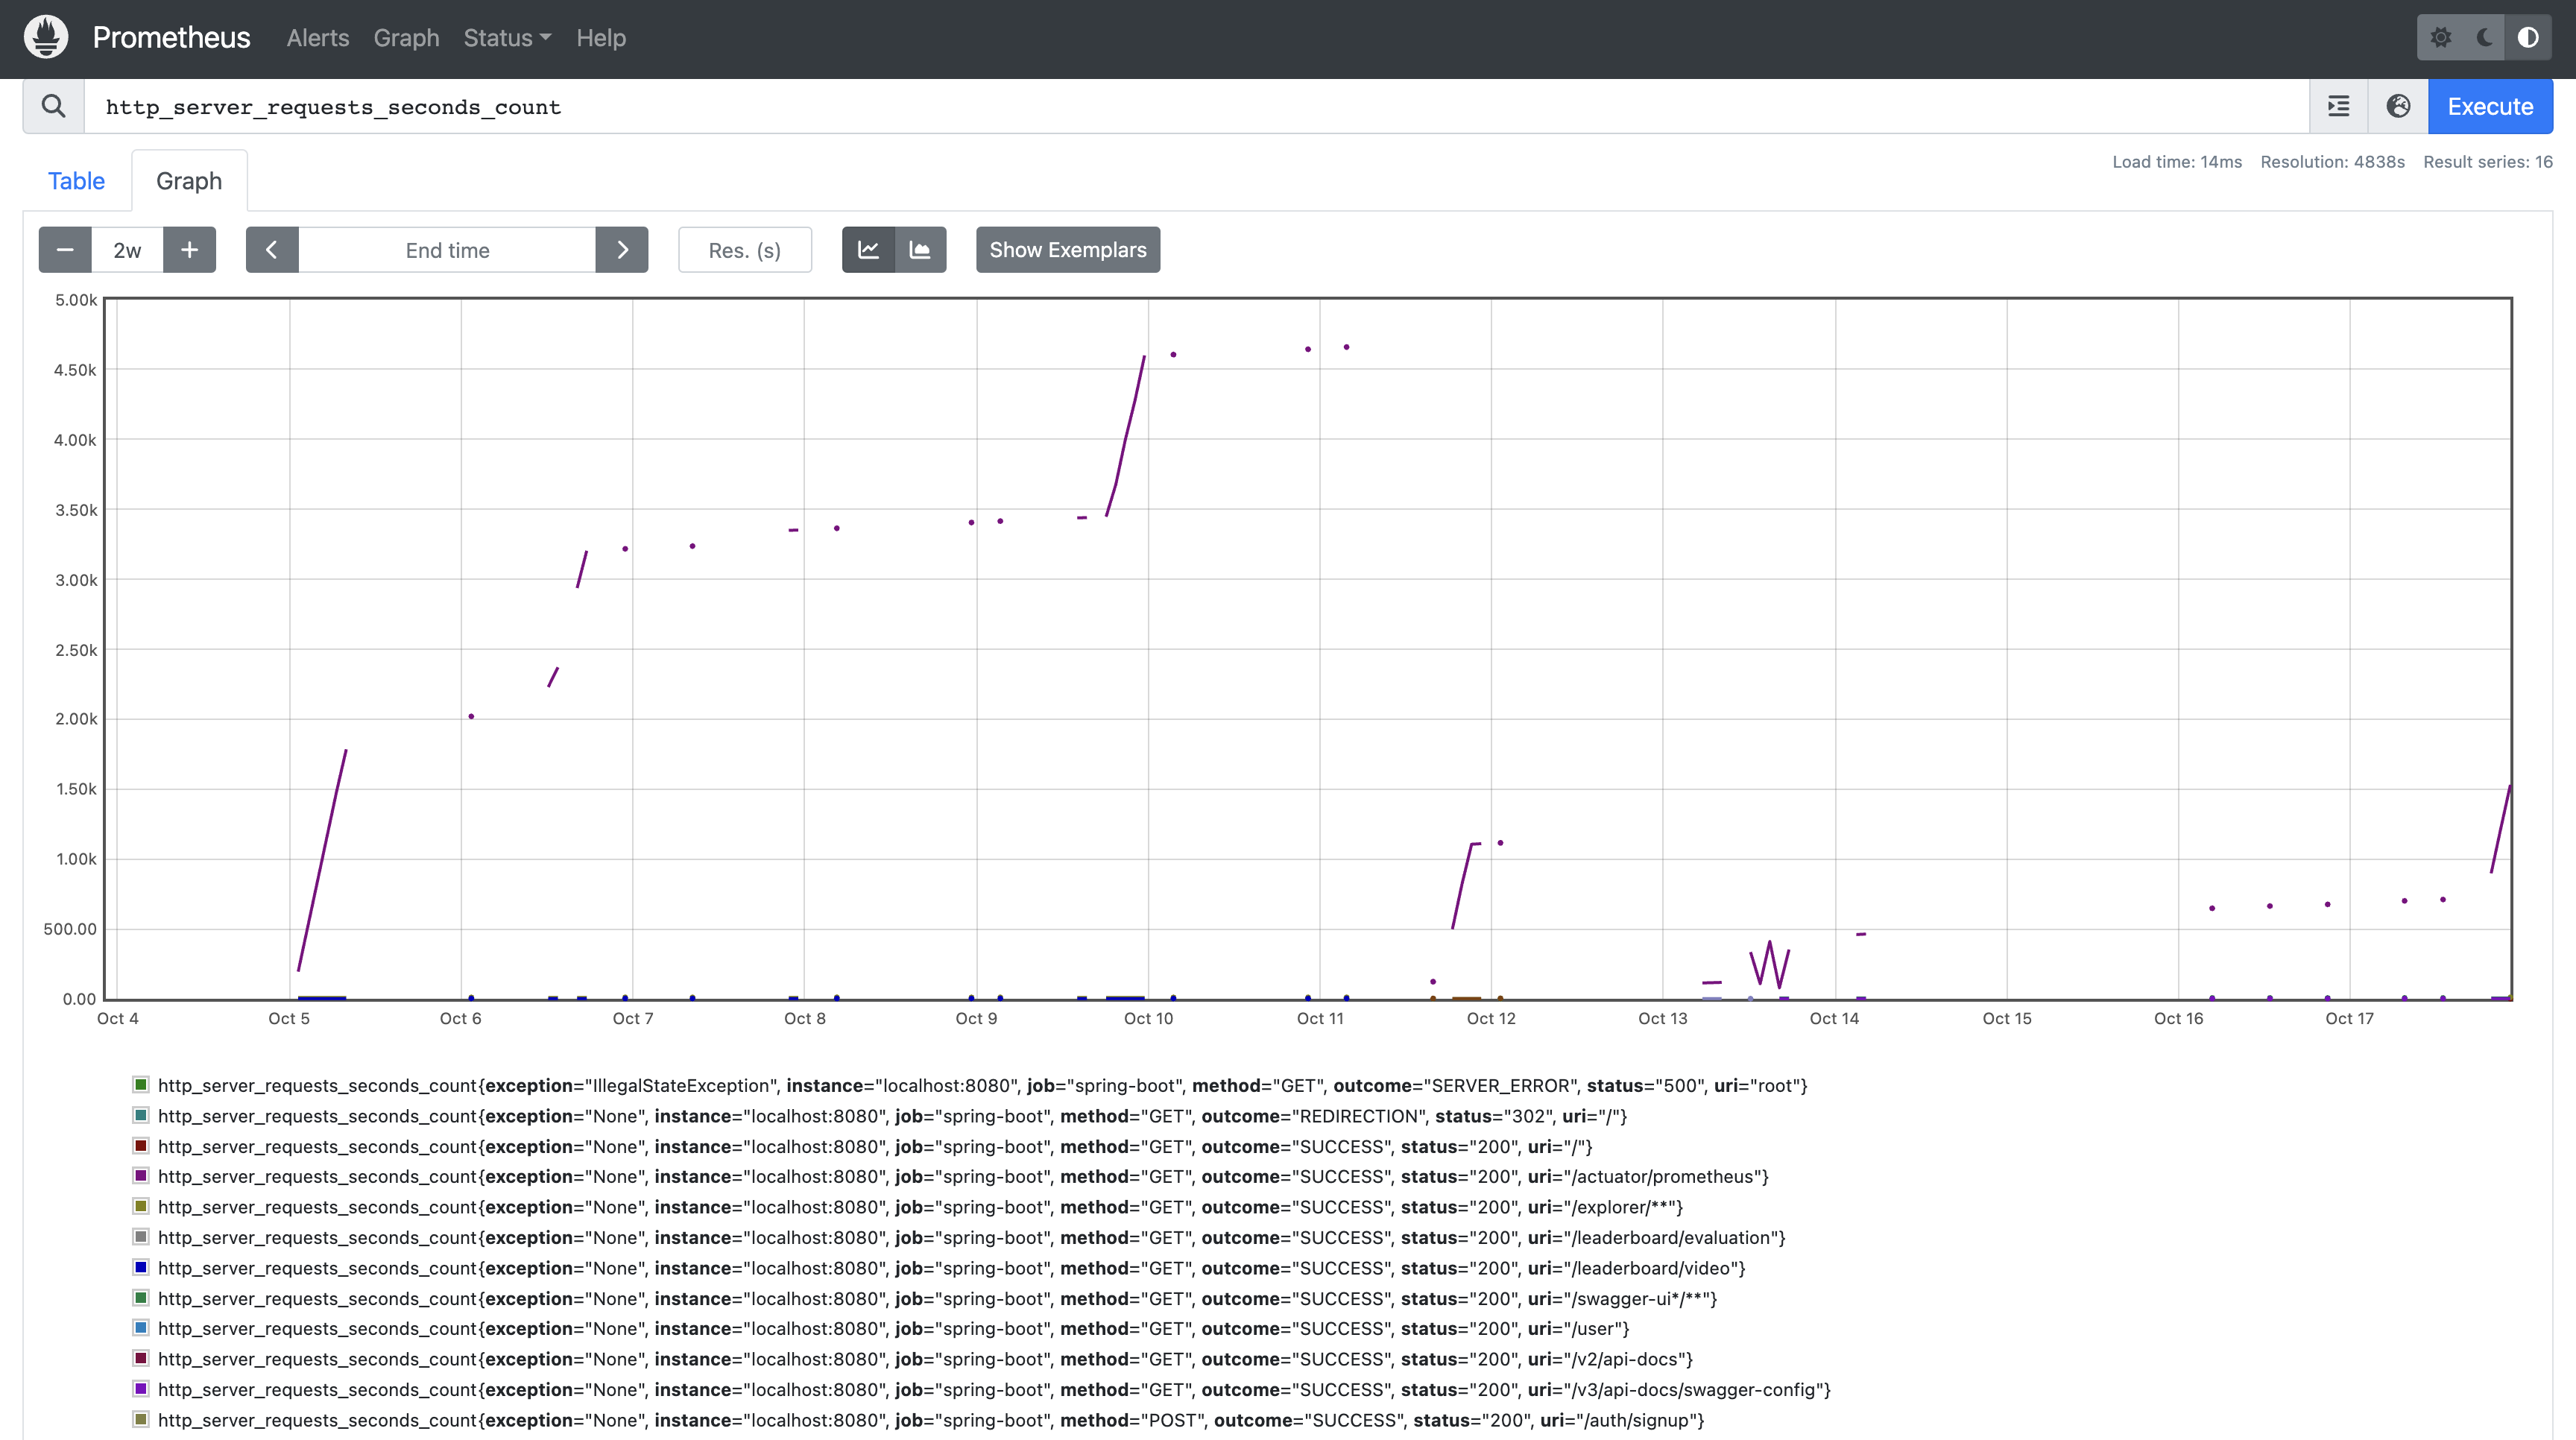Select stacked area chart mode
2576x1440 pixels.
tap(920, 250)
